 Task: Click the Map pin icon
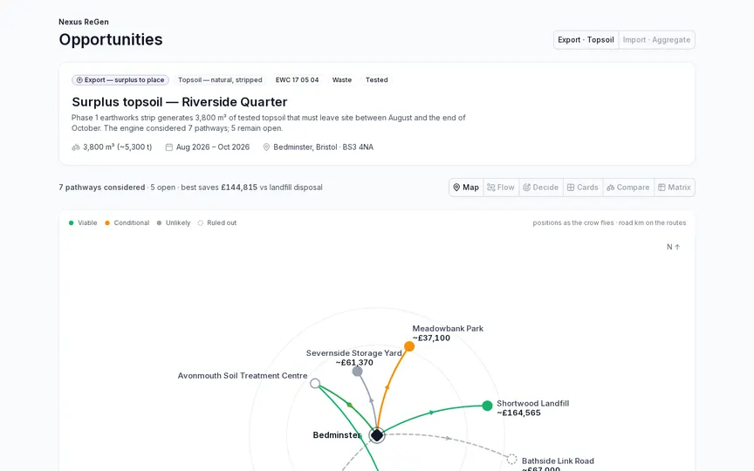[x=456, y=188]
